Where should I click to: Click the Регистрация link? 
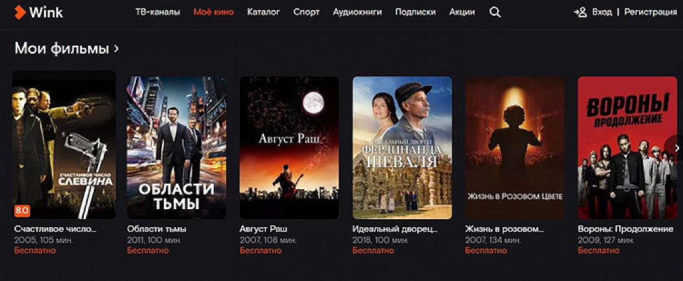pos(650,12)
